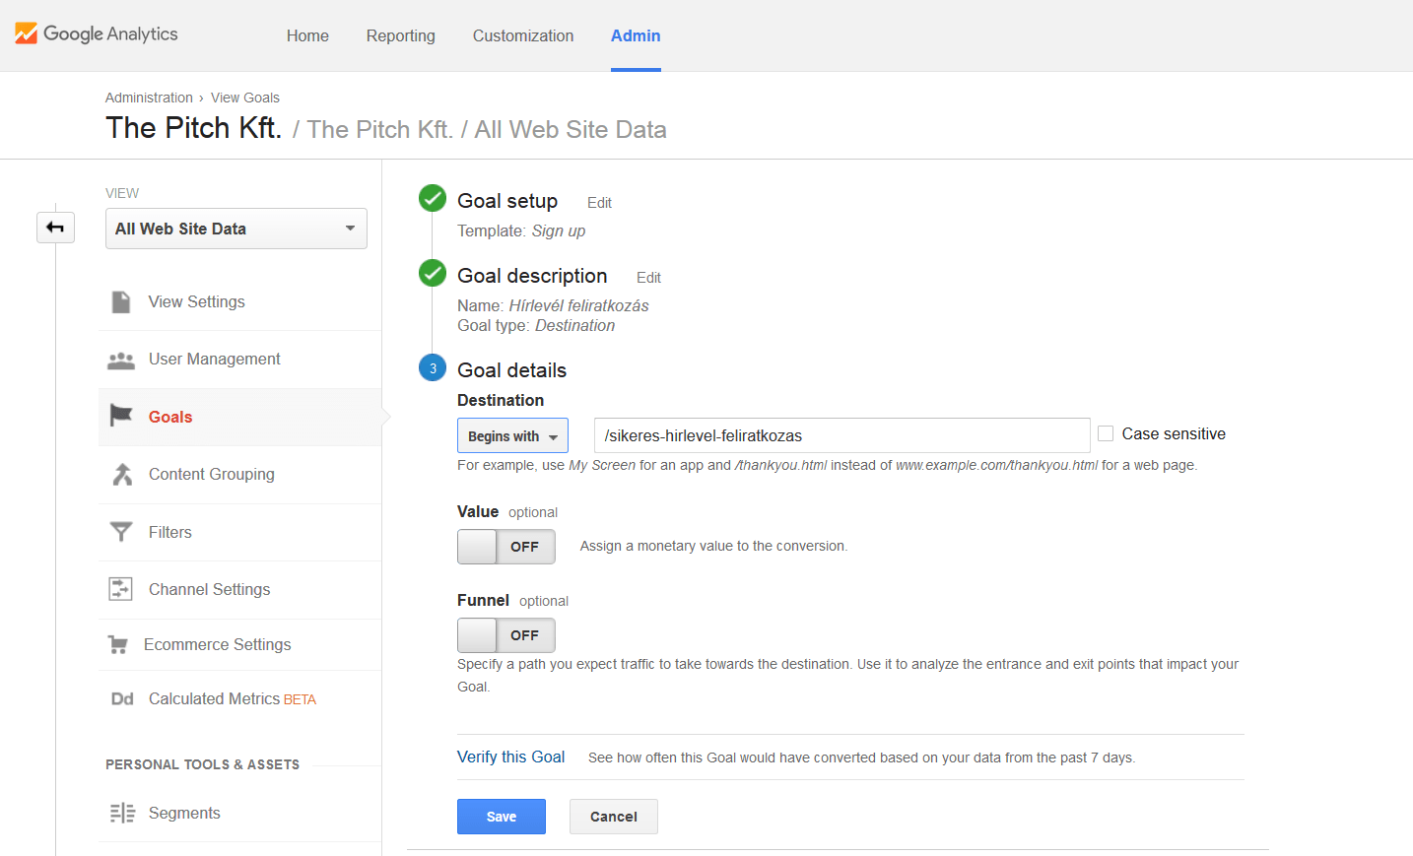This screenshot has height=856, width=1413.
Task: Enable the Case sensitive checkbox
Action: tap(1106, 433)
